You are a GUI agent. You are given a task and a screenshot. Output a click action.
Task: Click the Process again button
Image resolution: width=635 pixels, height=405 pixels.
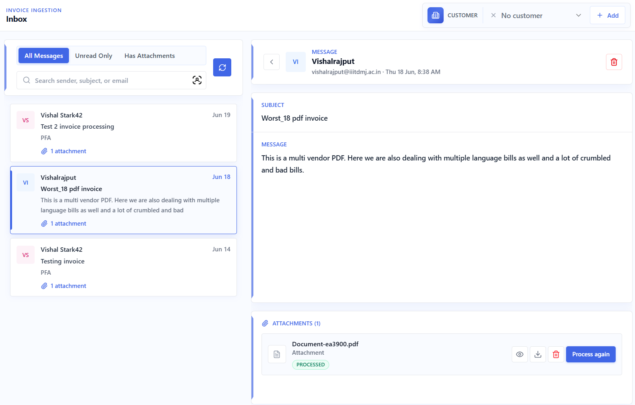[591, 354]
